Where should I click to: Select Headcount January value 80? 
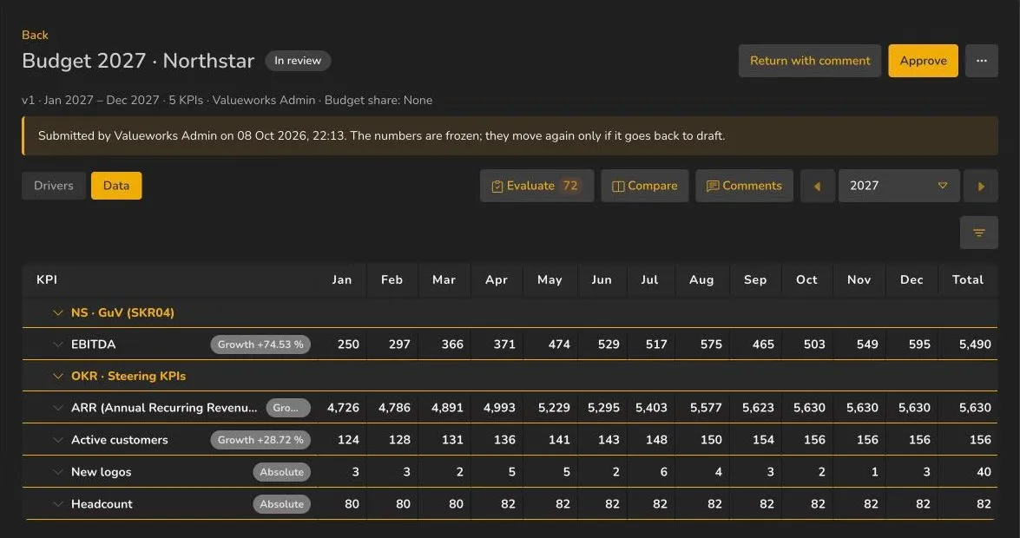[352, 503]
